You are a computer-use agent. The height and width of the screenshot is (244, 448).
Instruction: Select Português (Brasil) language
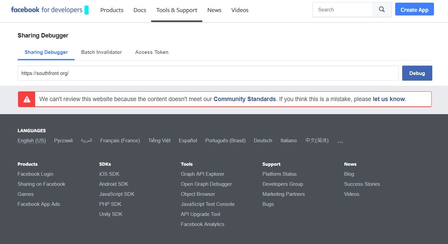pyautogui.click(x=225, y=141)
